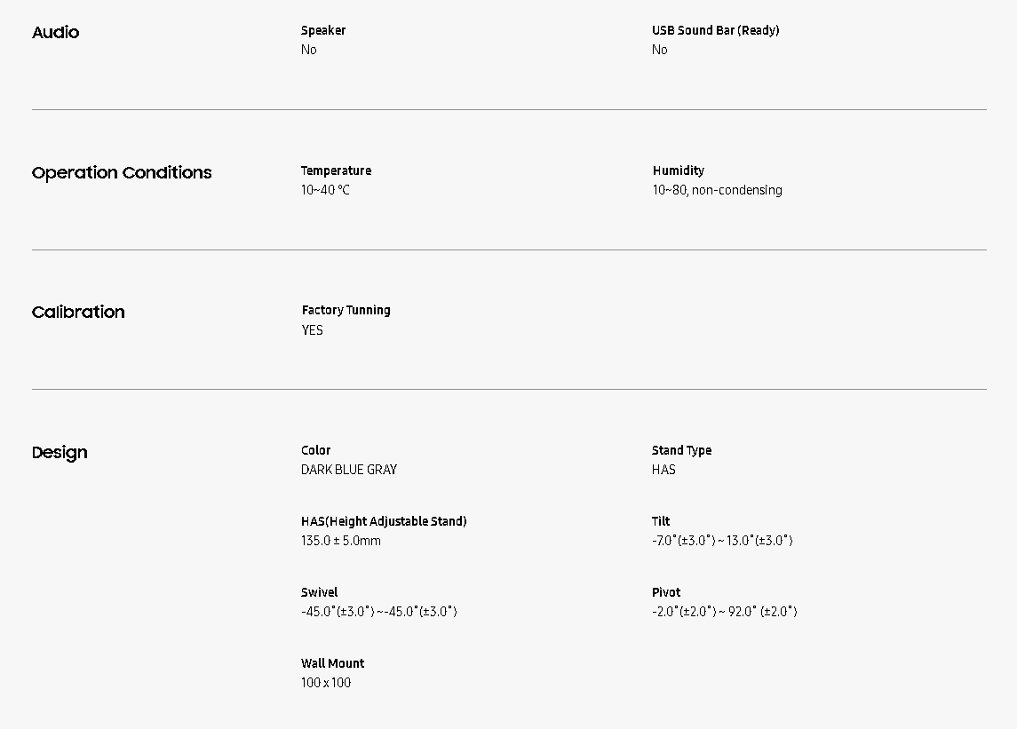Click the Speaker spec label
This screenshot has width=1017, height=729.
click(x=323, y=30)
